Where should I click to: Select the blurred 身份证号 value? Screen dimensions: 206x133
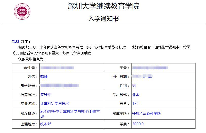[60, 86]
